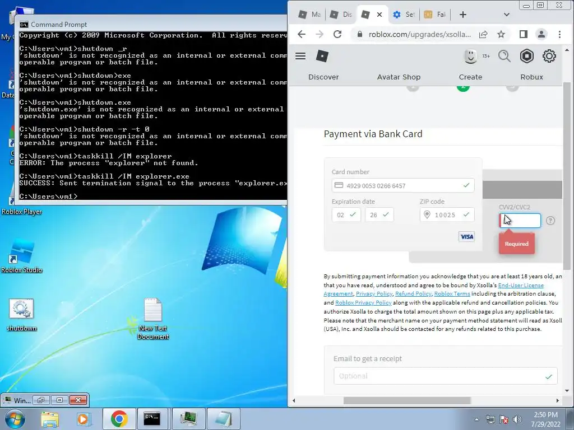Show hidden tray icons arrow
The height and width of the screenshot is (430, 574).
pos(476,419)
